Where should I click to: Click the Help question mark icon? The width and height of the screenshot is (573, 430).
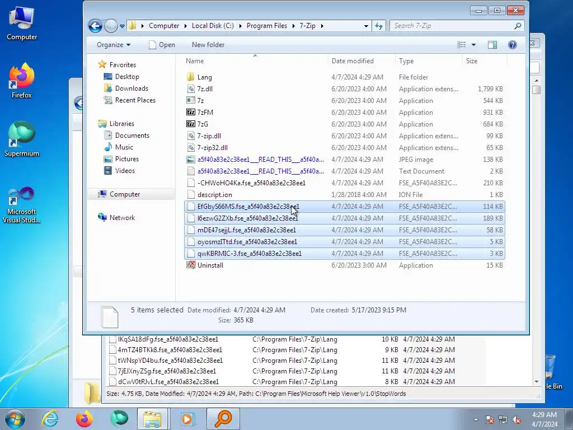pyautogui.click(x=513, y=45)
